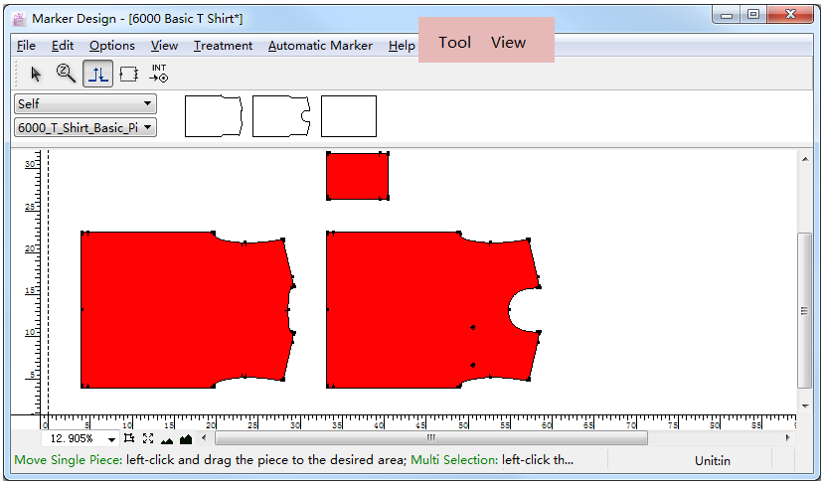Toggle the highlighted piece direction tool

click(x=97, y=74)
